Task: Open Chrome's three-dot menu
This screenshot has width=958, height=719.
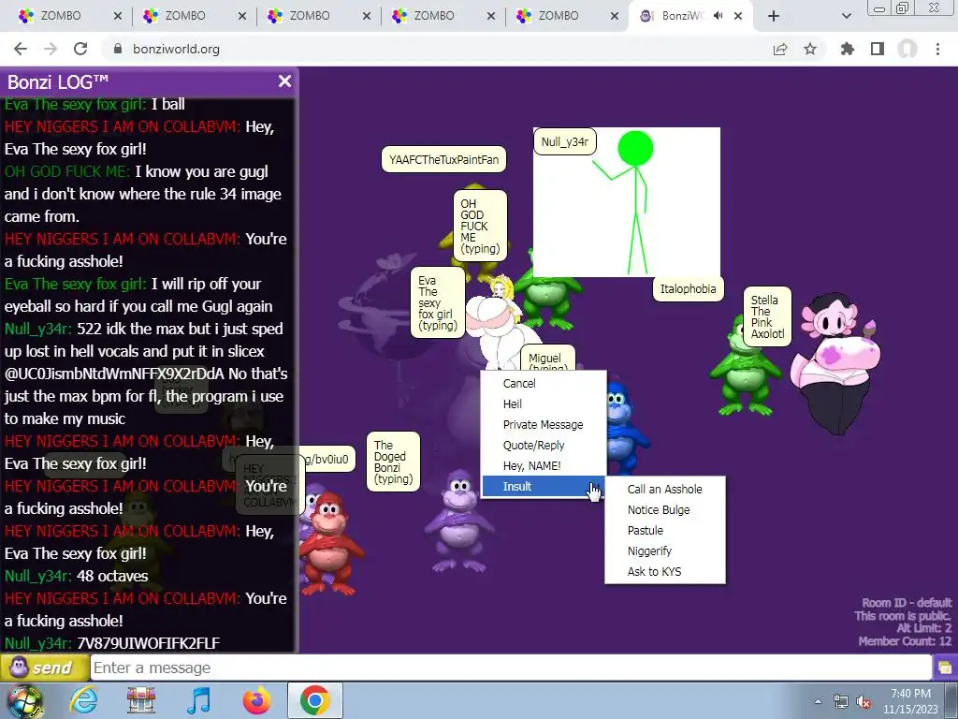Action: point(937,49)
